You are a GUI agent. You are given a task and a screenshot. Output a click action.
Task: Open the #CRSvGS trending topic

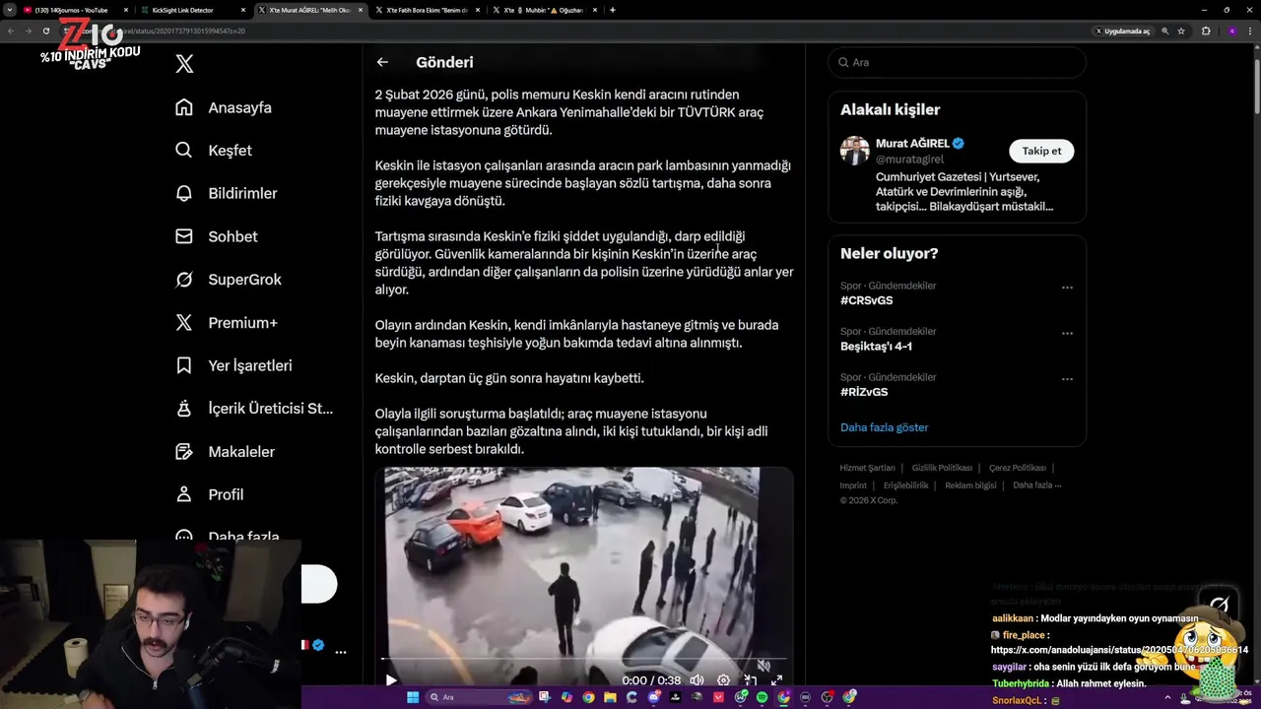[866, 300]
